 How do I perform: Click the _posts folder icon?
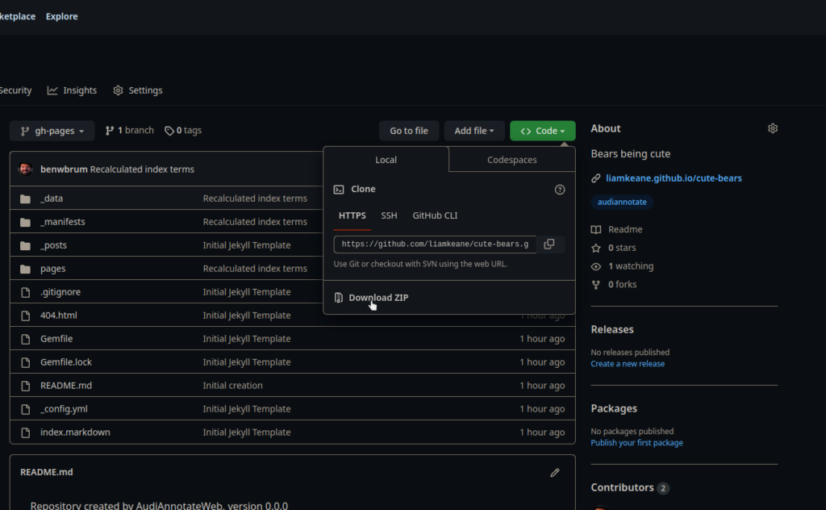pyautogui.click(x=25, y=245)
